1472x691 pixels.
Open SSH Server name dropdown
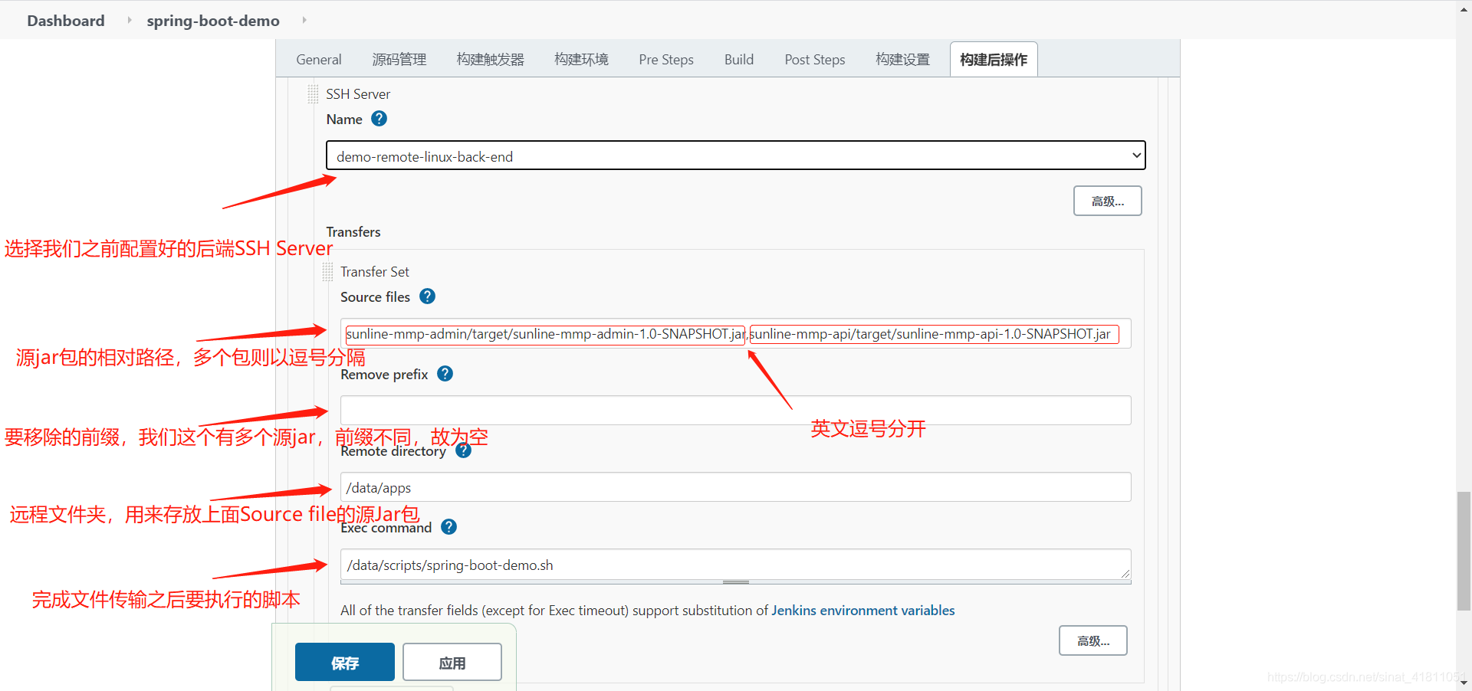pyautogui.click(x=735, y=156)
